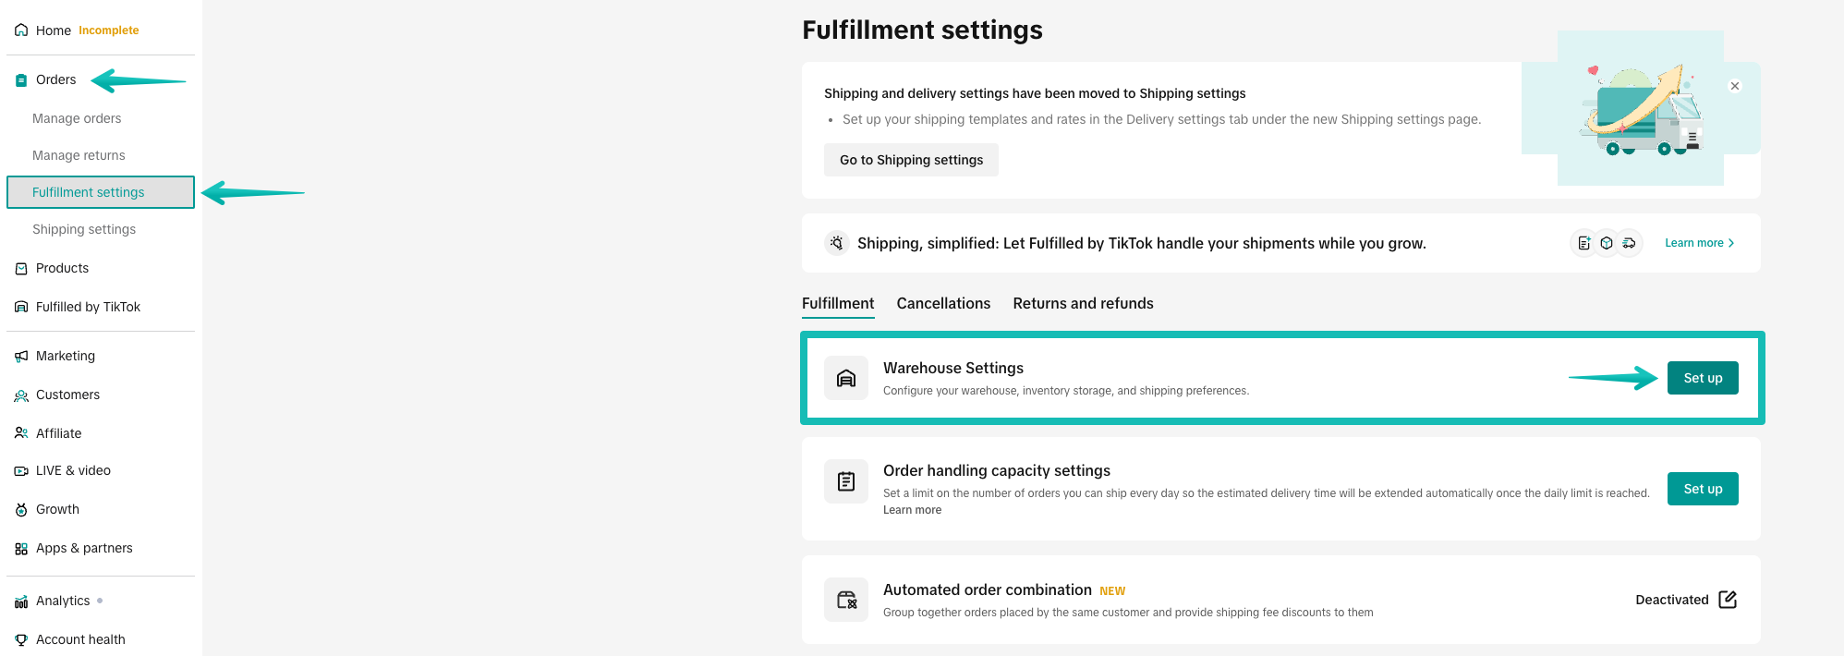Set up Order handling capacity settings

click(x=1702, y=489)
